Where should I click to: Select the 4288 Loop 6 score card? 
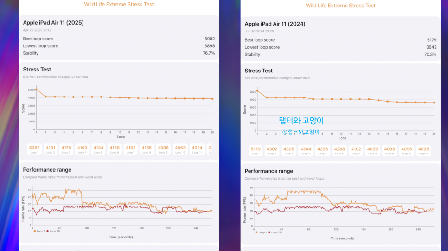(339, 150)
